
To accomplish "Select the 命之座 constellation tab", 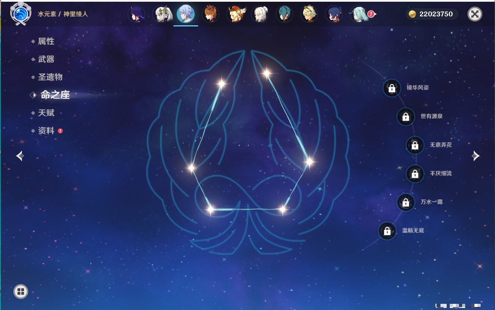I will click(x=55, y=95).
